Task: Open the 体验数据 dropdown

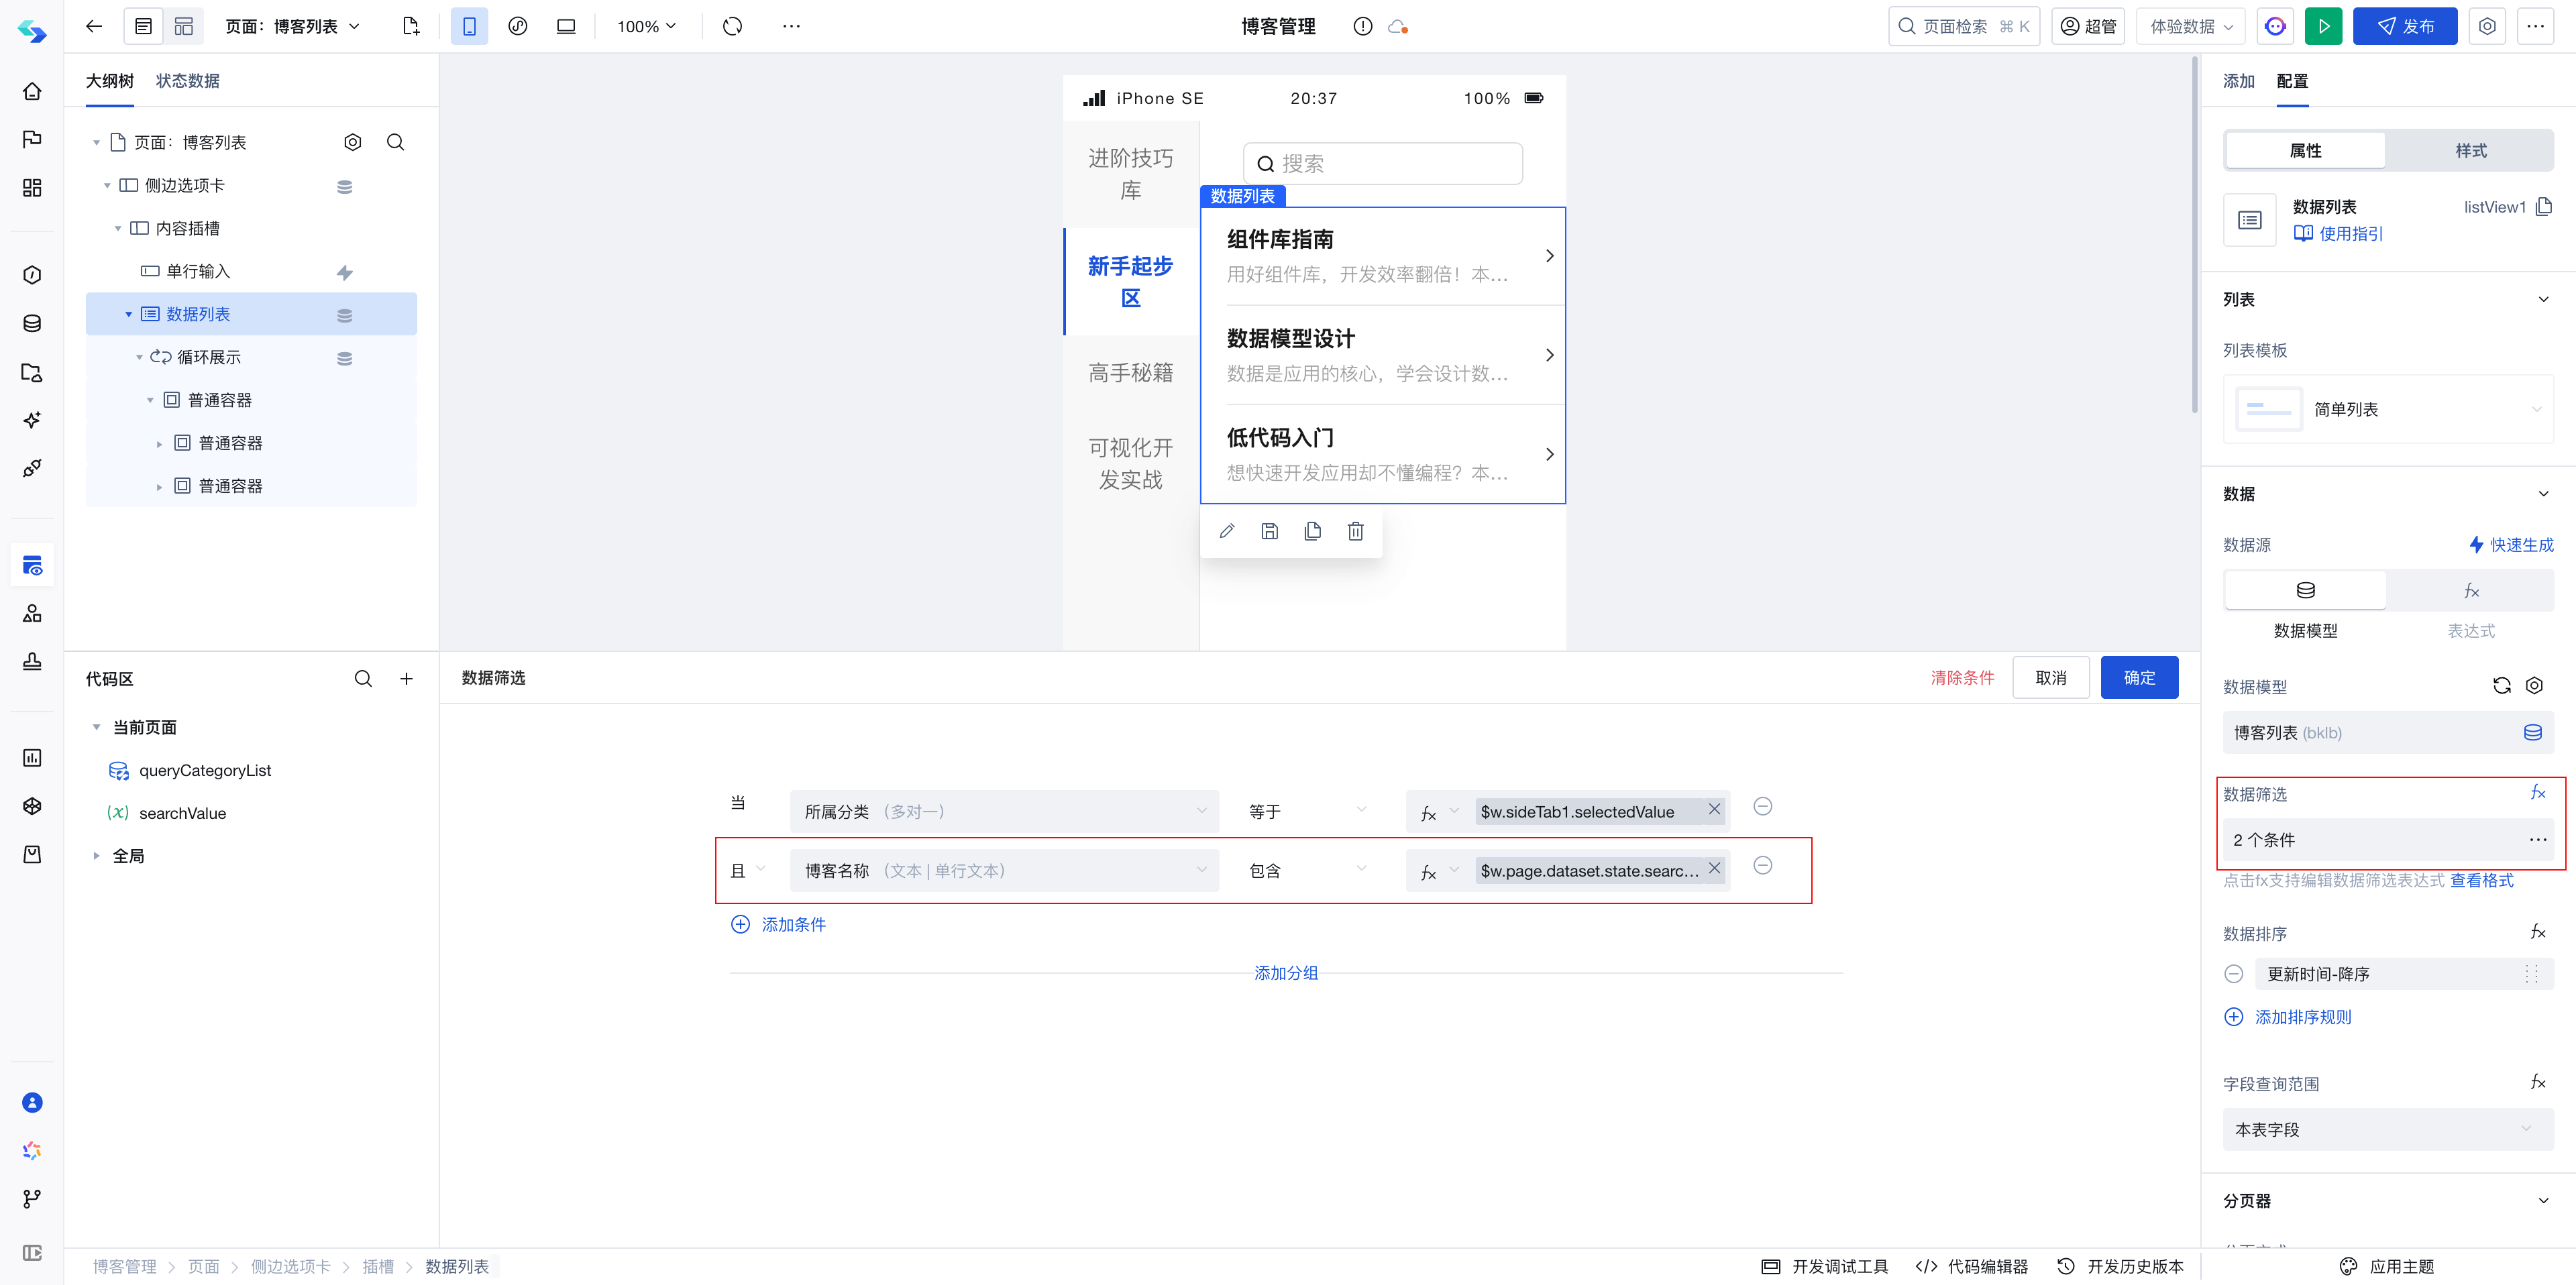Action: pyautogui.click(x=2191, y=26)
